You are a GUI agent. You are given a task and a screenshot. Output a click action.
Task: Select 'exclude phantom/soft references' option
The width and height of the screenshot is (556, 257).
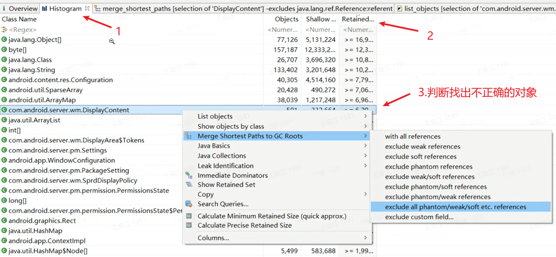pos(461,187)
